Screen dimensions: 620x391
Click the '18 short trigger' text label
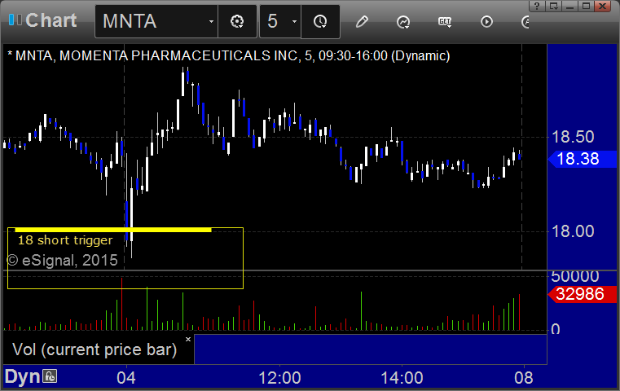65,240
